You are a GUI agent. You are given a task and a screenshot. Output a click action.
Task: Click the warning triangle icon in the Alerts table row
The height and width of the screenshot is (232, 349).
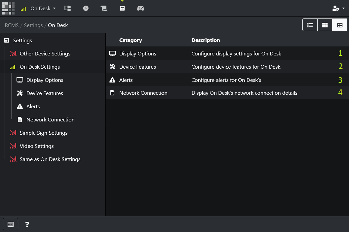coord(112,80)
